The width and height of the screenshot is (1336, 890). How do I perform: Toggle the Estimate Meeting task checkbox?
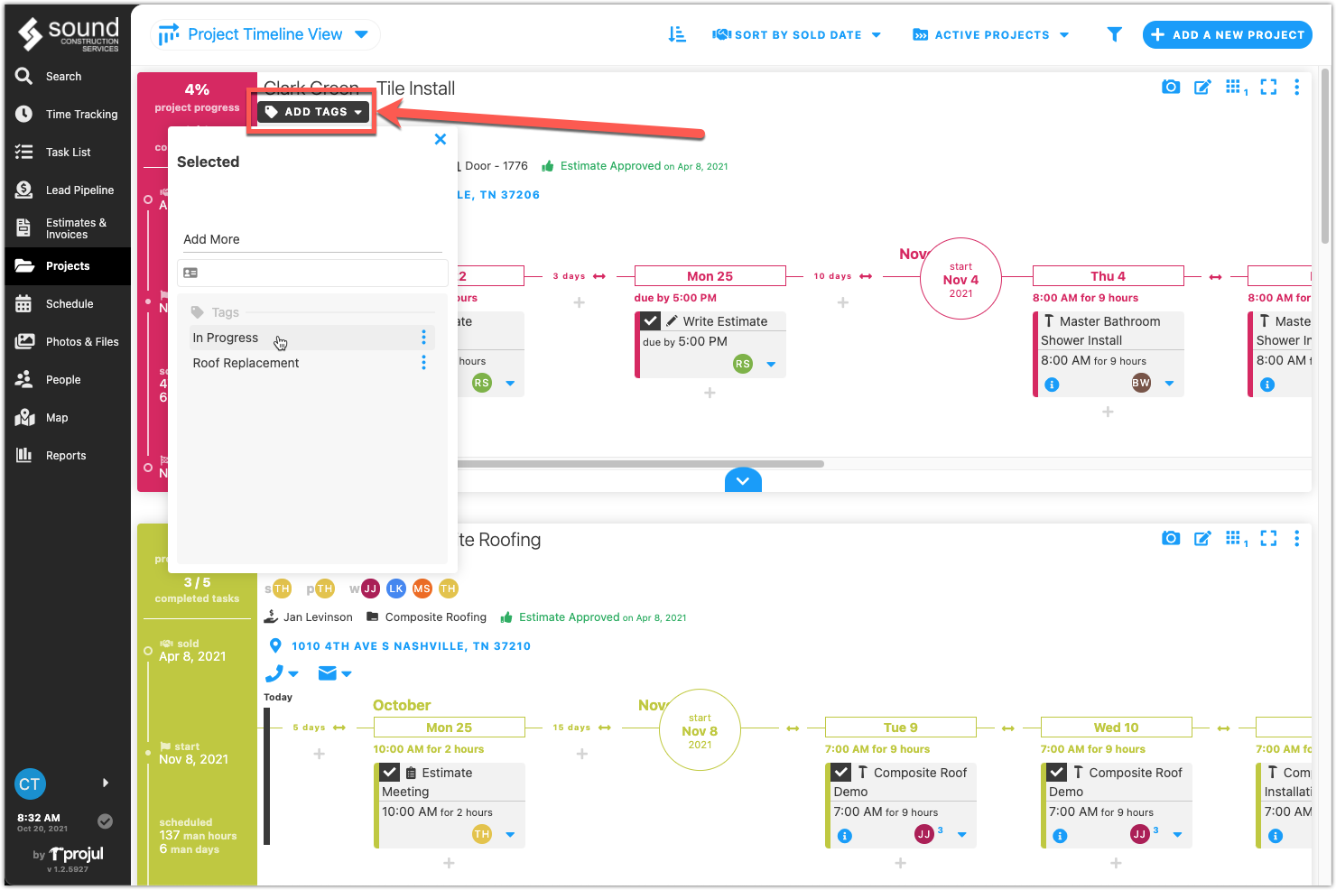click(388, 772)
